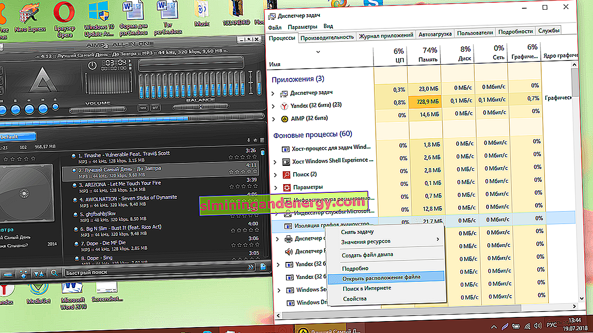
Task: Click the AIMP stop playback button
Action: (x=16, y=109)
